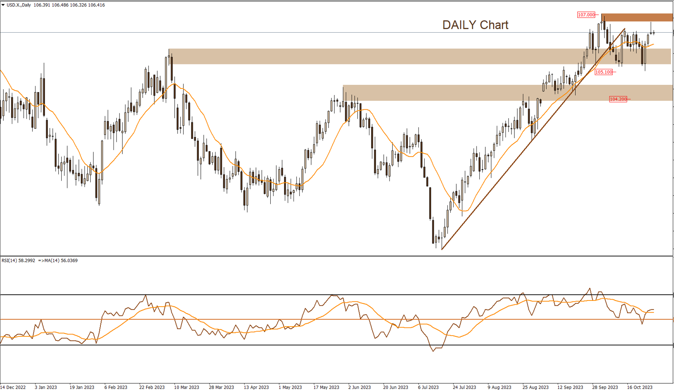Click the DAILY Chart text label
This screenshot has height=391, width=674.
tap(475, 25)
